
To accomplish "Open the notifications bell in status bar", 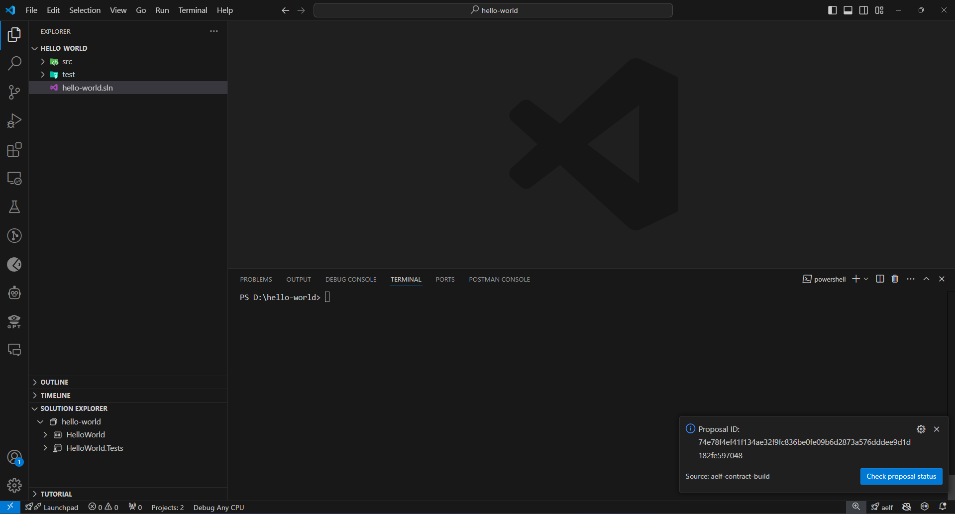I will point(943,507).
